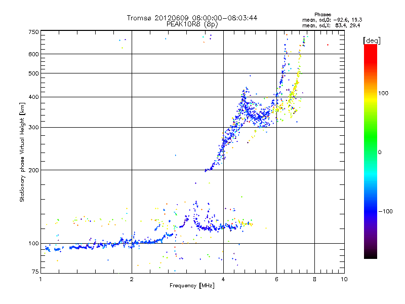Click the y-axis tick label '300'
Viewport: 405px width, 304px height.
[x=34, y=127]
